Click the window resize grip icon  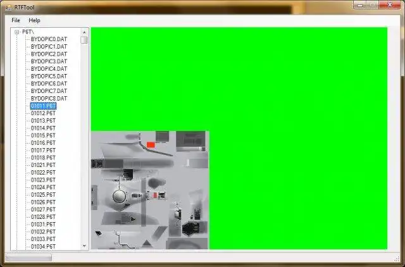397,258
